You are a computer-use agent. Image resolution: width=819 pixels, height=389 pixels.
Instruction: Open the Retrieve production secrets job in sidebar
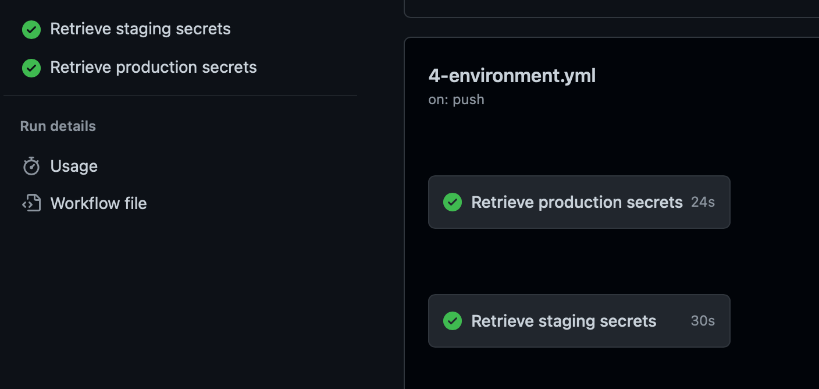tap(153, 68)
